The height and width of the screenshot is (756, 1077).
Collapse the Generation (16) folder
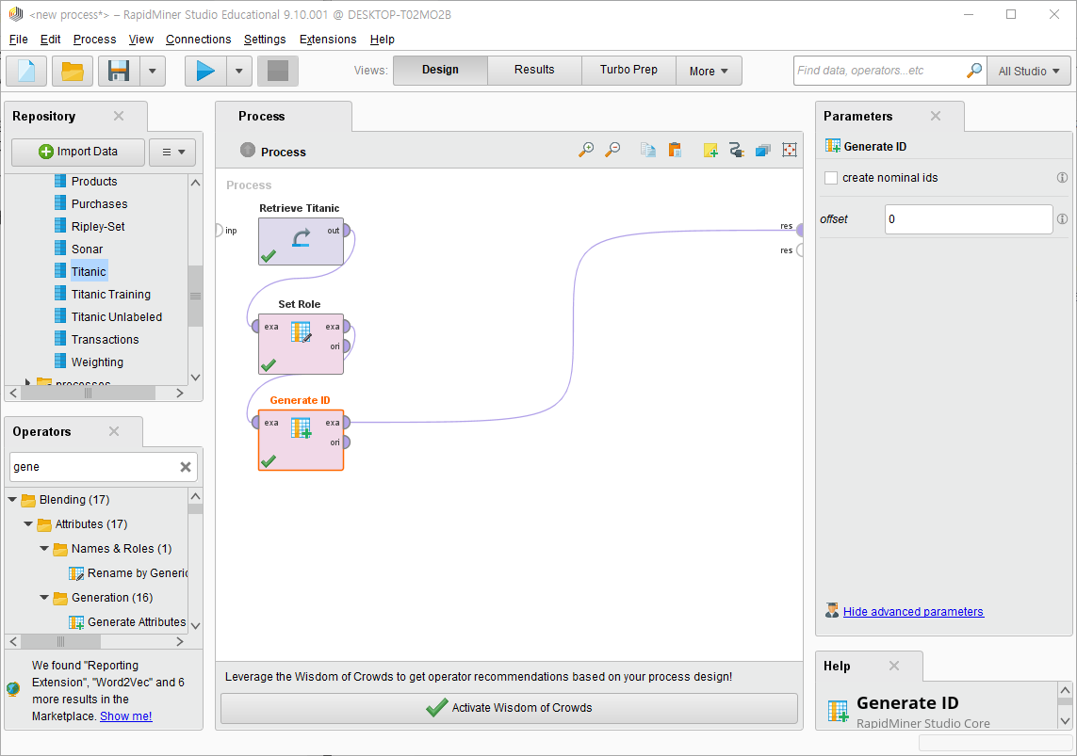[x=44, y=598]
